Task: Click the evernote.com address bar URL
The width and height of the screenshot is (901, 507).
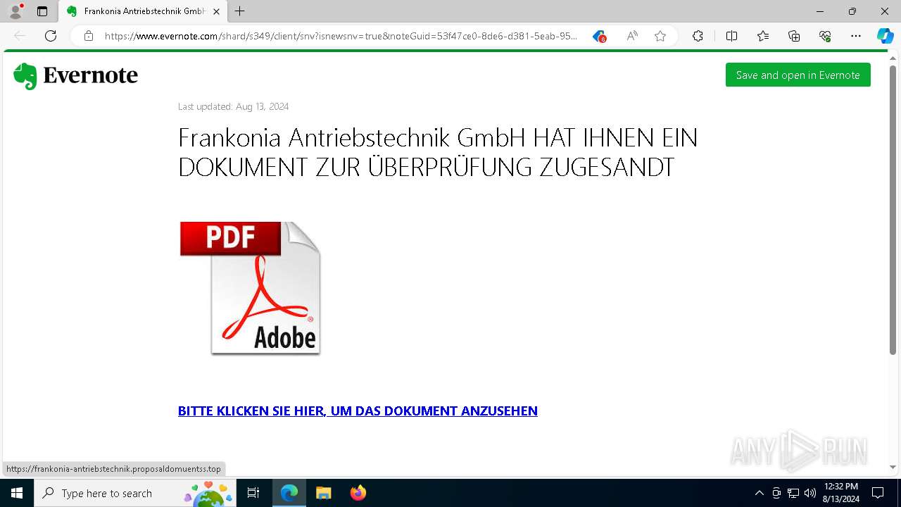Action: pyautogui.click(x=341, y=36)
